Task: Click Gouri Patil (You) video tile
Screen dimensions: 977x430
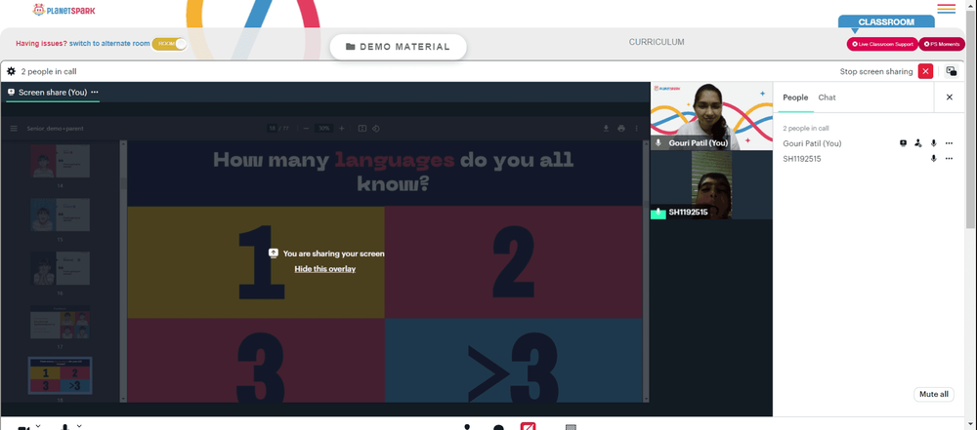Action: click(x=711, y=116)
